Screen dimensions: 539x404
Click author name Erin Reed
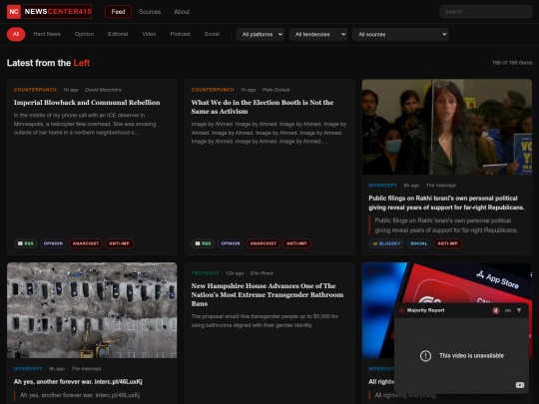pyautogui.click(x=262, y=273)
